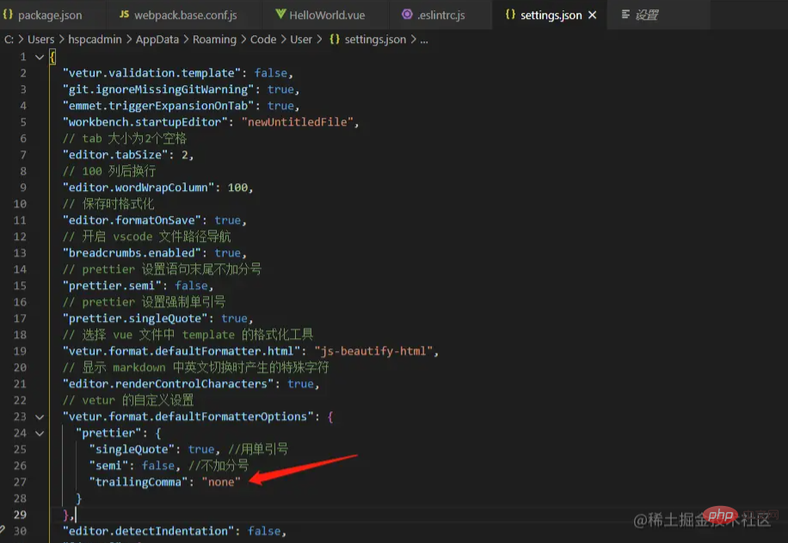This screenshot has width=788, height=543.
Task: Click the trailing ellipsis in the breadcrumb
Action: point(423,40)
